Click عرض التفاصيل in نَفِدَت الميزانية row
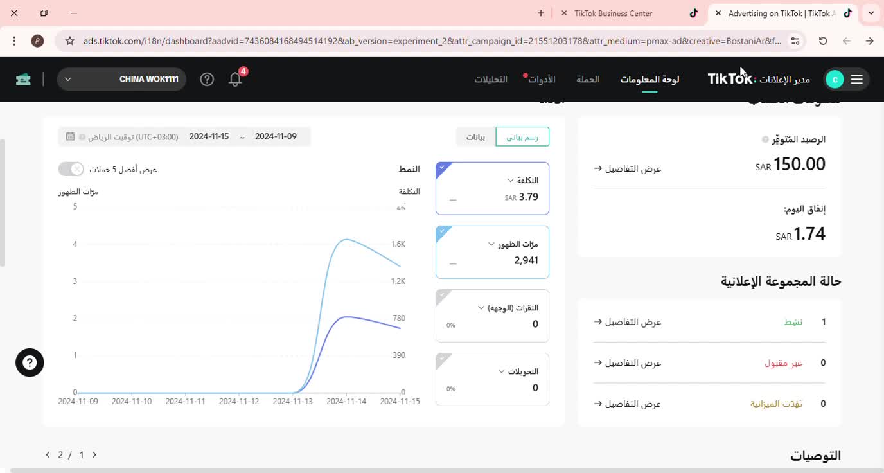The height and width of the screenshot is (473, 884). (x=628, y=404)
